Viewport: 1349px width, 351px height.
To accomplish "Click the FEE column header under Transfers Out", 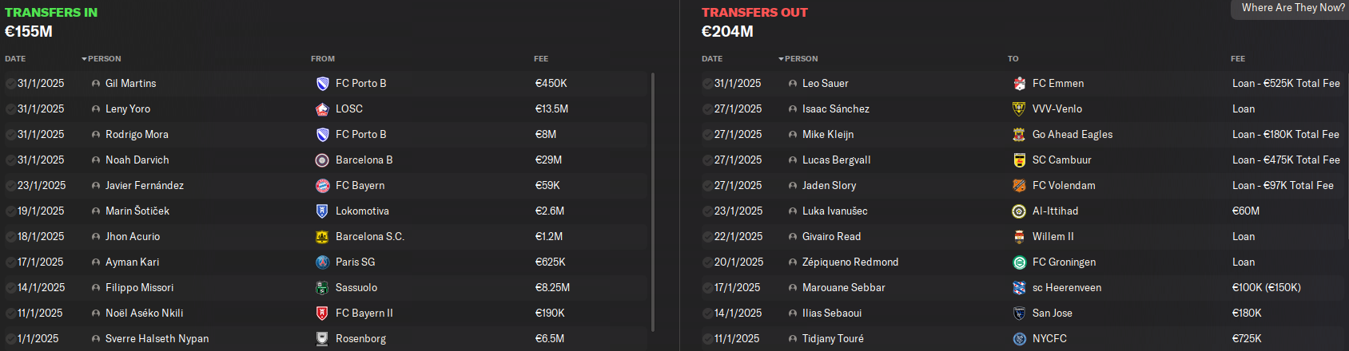I will (x=1238, y=59).
